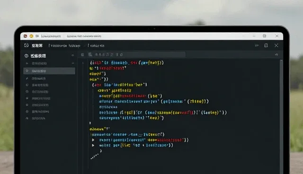Click the document icon in the dark header

tap(266, 45)
